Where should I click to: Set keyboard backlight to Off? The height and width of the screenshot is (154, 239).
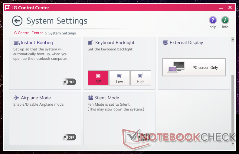(x=98, y=78)
